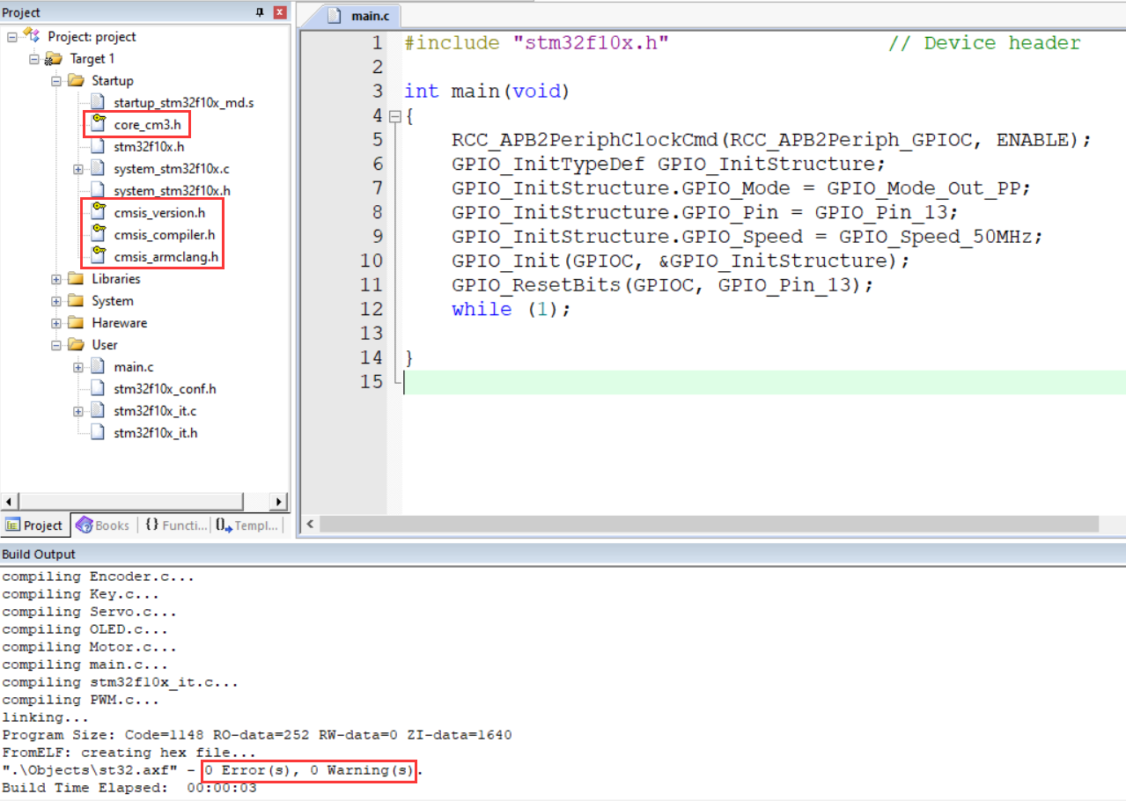This screenshot has width=1126, height=801.
Task: Click the Target 1 target icon
Action: pos(55,58)
